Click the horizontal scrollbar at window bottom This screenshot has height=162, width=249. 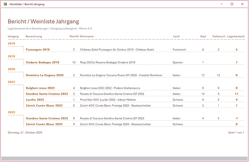(x=124, y=158)
